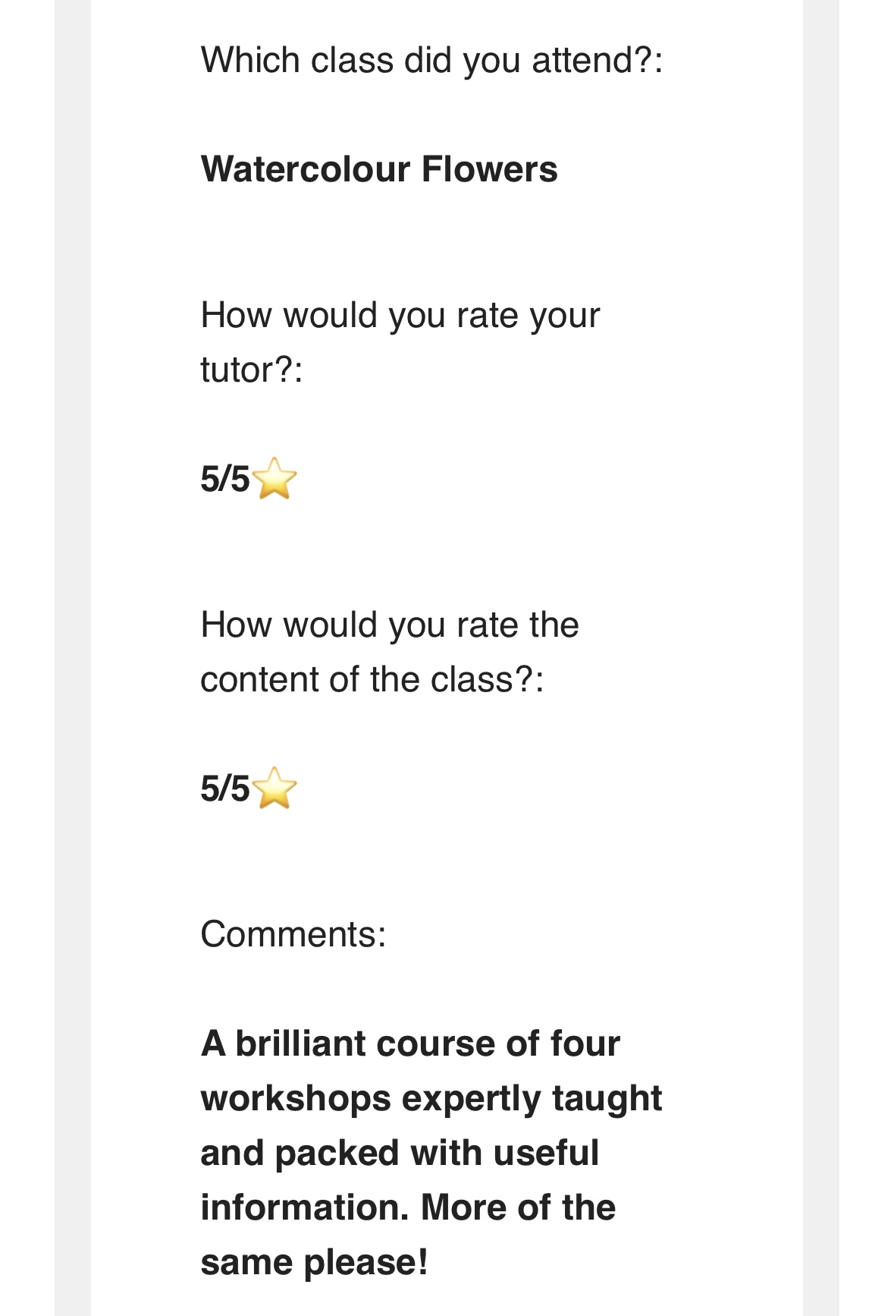Image resolution: width=894 pixels, height=1316 pixels.
Task: Click the "same please!" closing line
Action: (314, 1262)
